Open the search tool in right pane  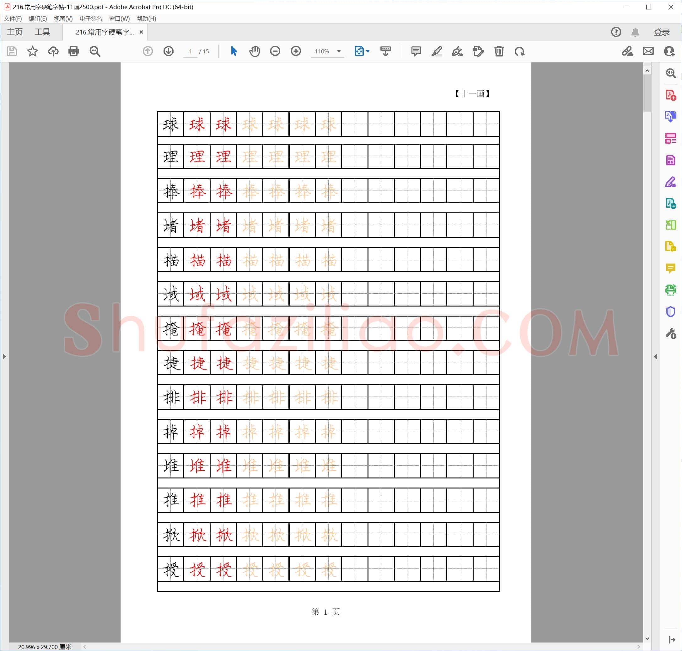(x=671, y=73)
